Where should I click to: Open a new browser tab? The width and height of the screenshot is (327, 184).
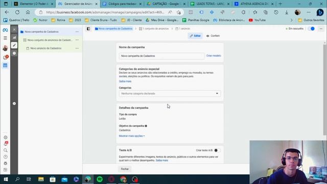(281, 4)
